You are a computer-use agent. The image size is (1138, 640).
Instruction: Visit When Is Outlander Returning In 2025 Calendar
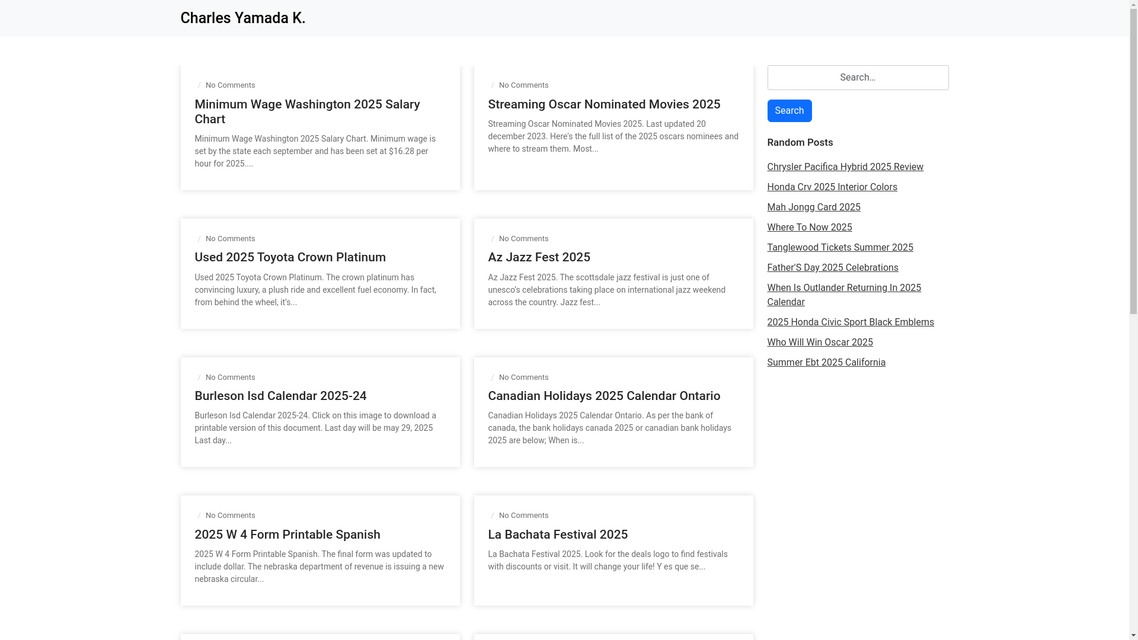tap(843, 295)
